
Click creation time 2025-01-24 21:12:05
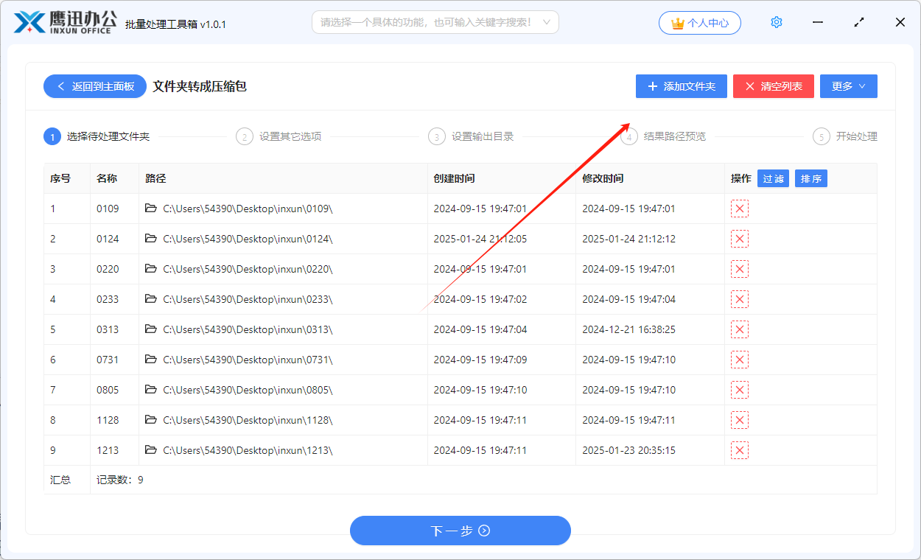tap(480, 239)
